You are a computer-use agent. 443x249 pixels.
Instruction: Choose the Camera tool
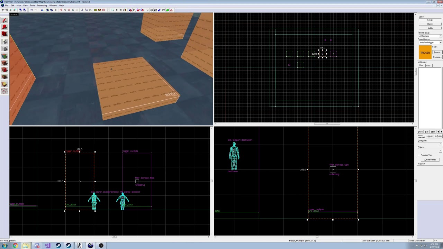pyautogui.click(x=4, y=34)
